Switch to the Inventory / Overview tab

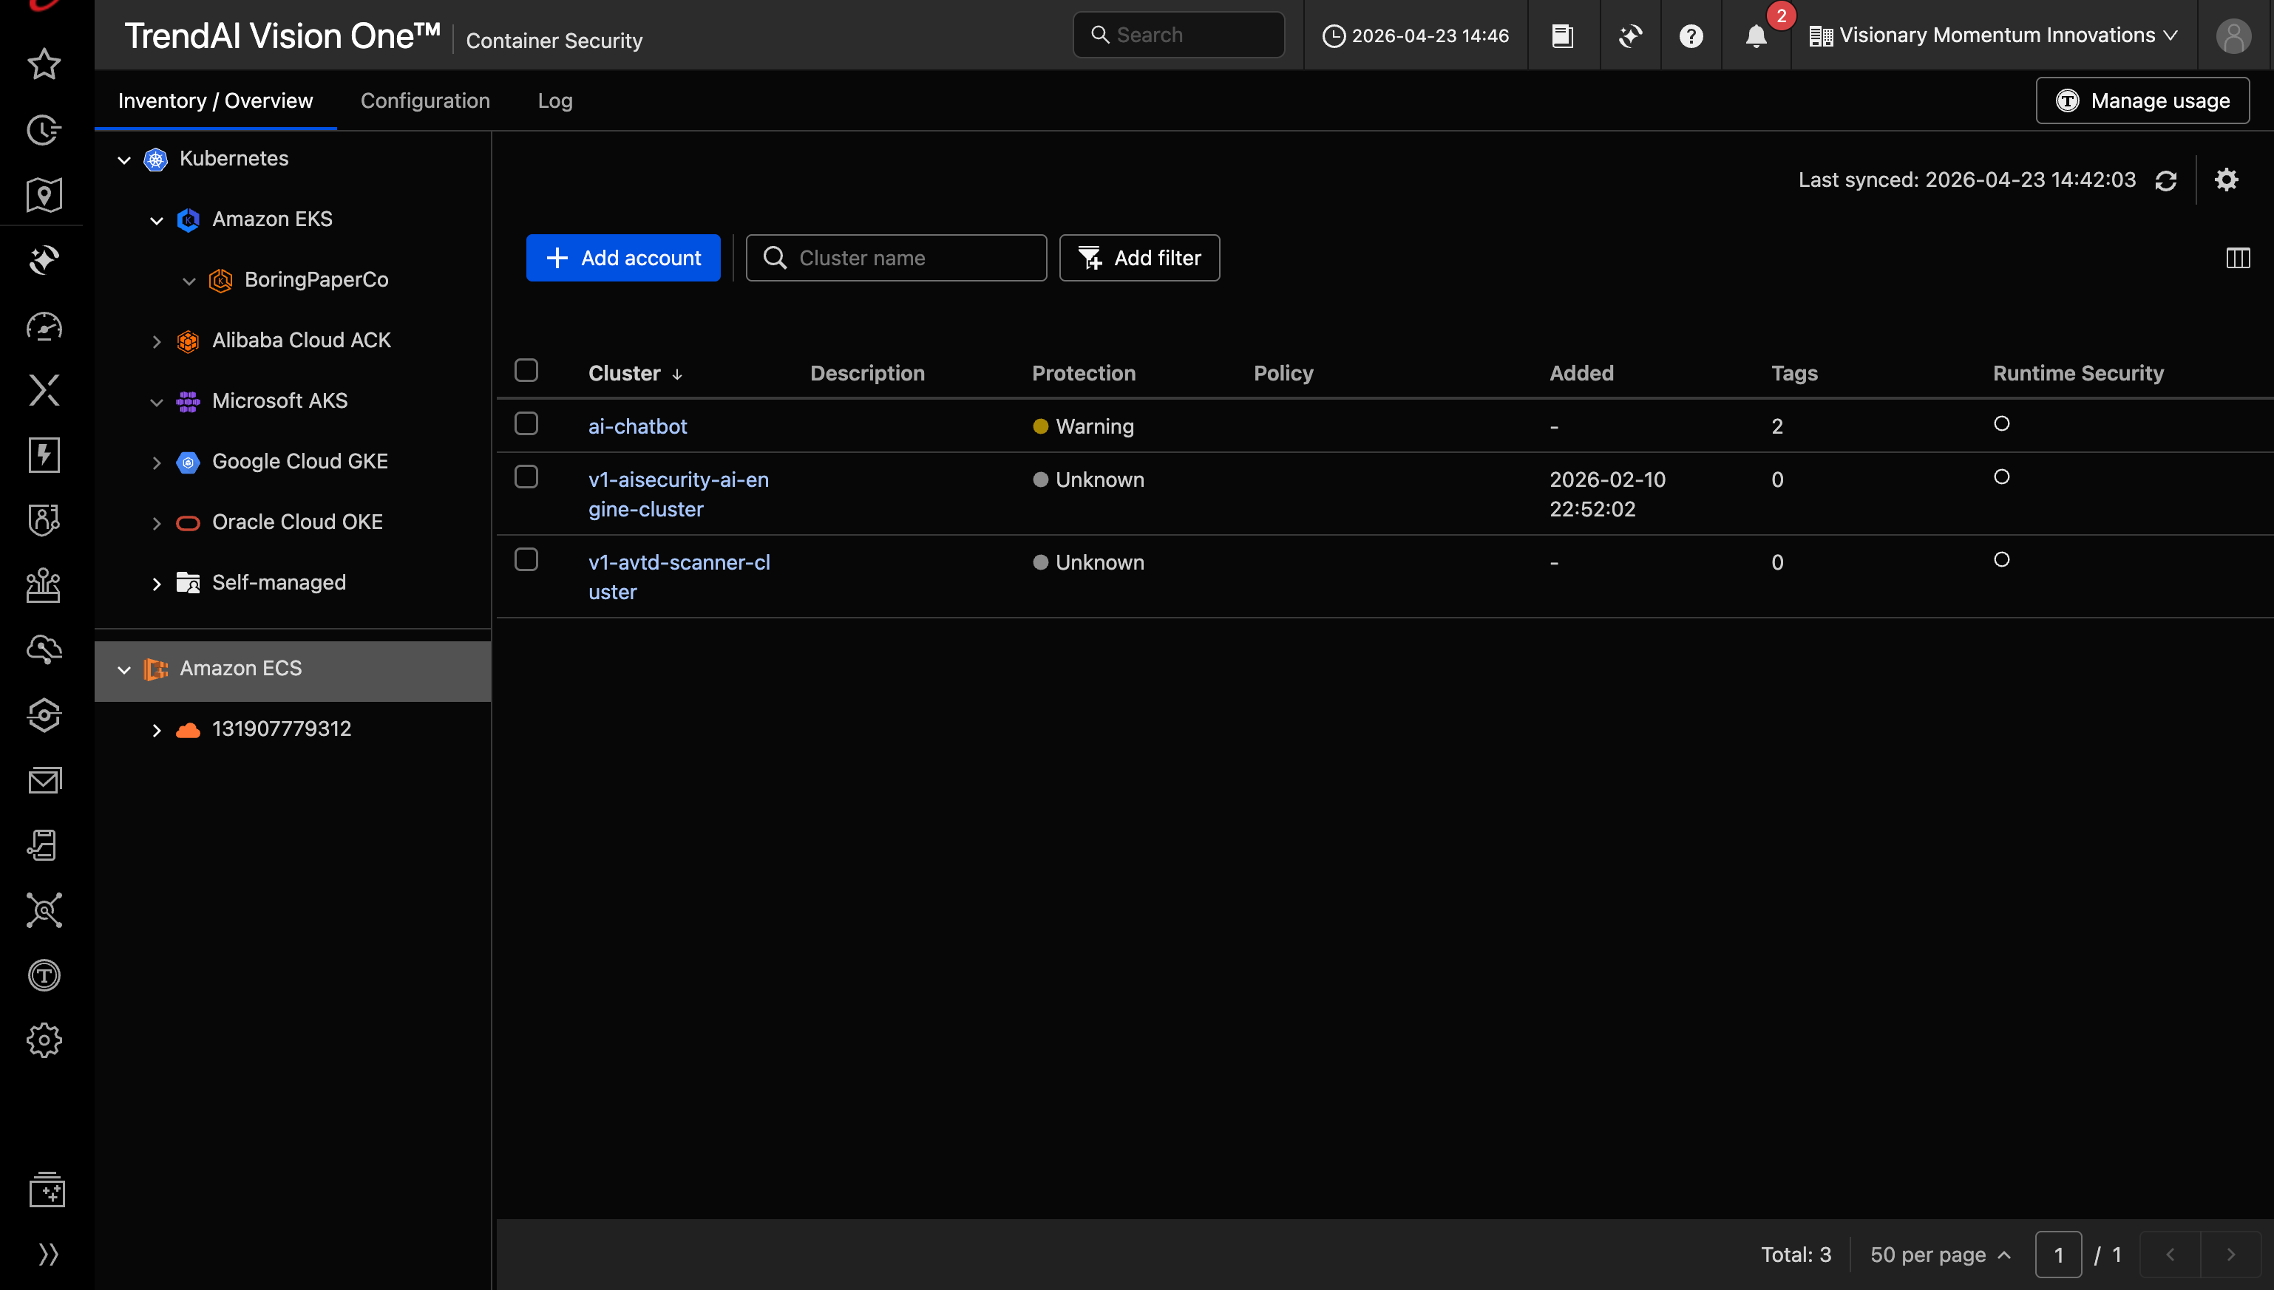coord(215,100)
